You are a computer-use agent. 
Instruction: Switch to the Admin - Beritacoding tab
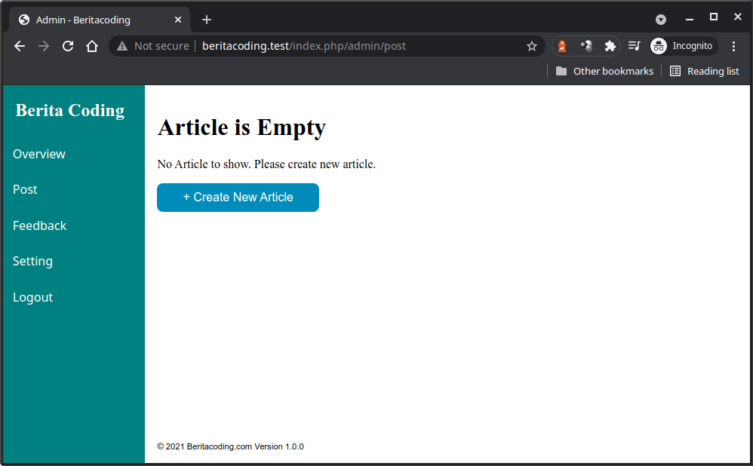coord(91,19)
